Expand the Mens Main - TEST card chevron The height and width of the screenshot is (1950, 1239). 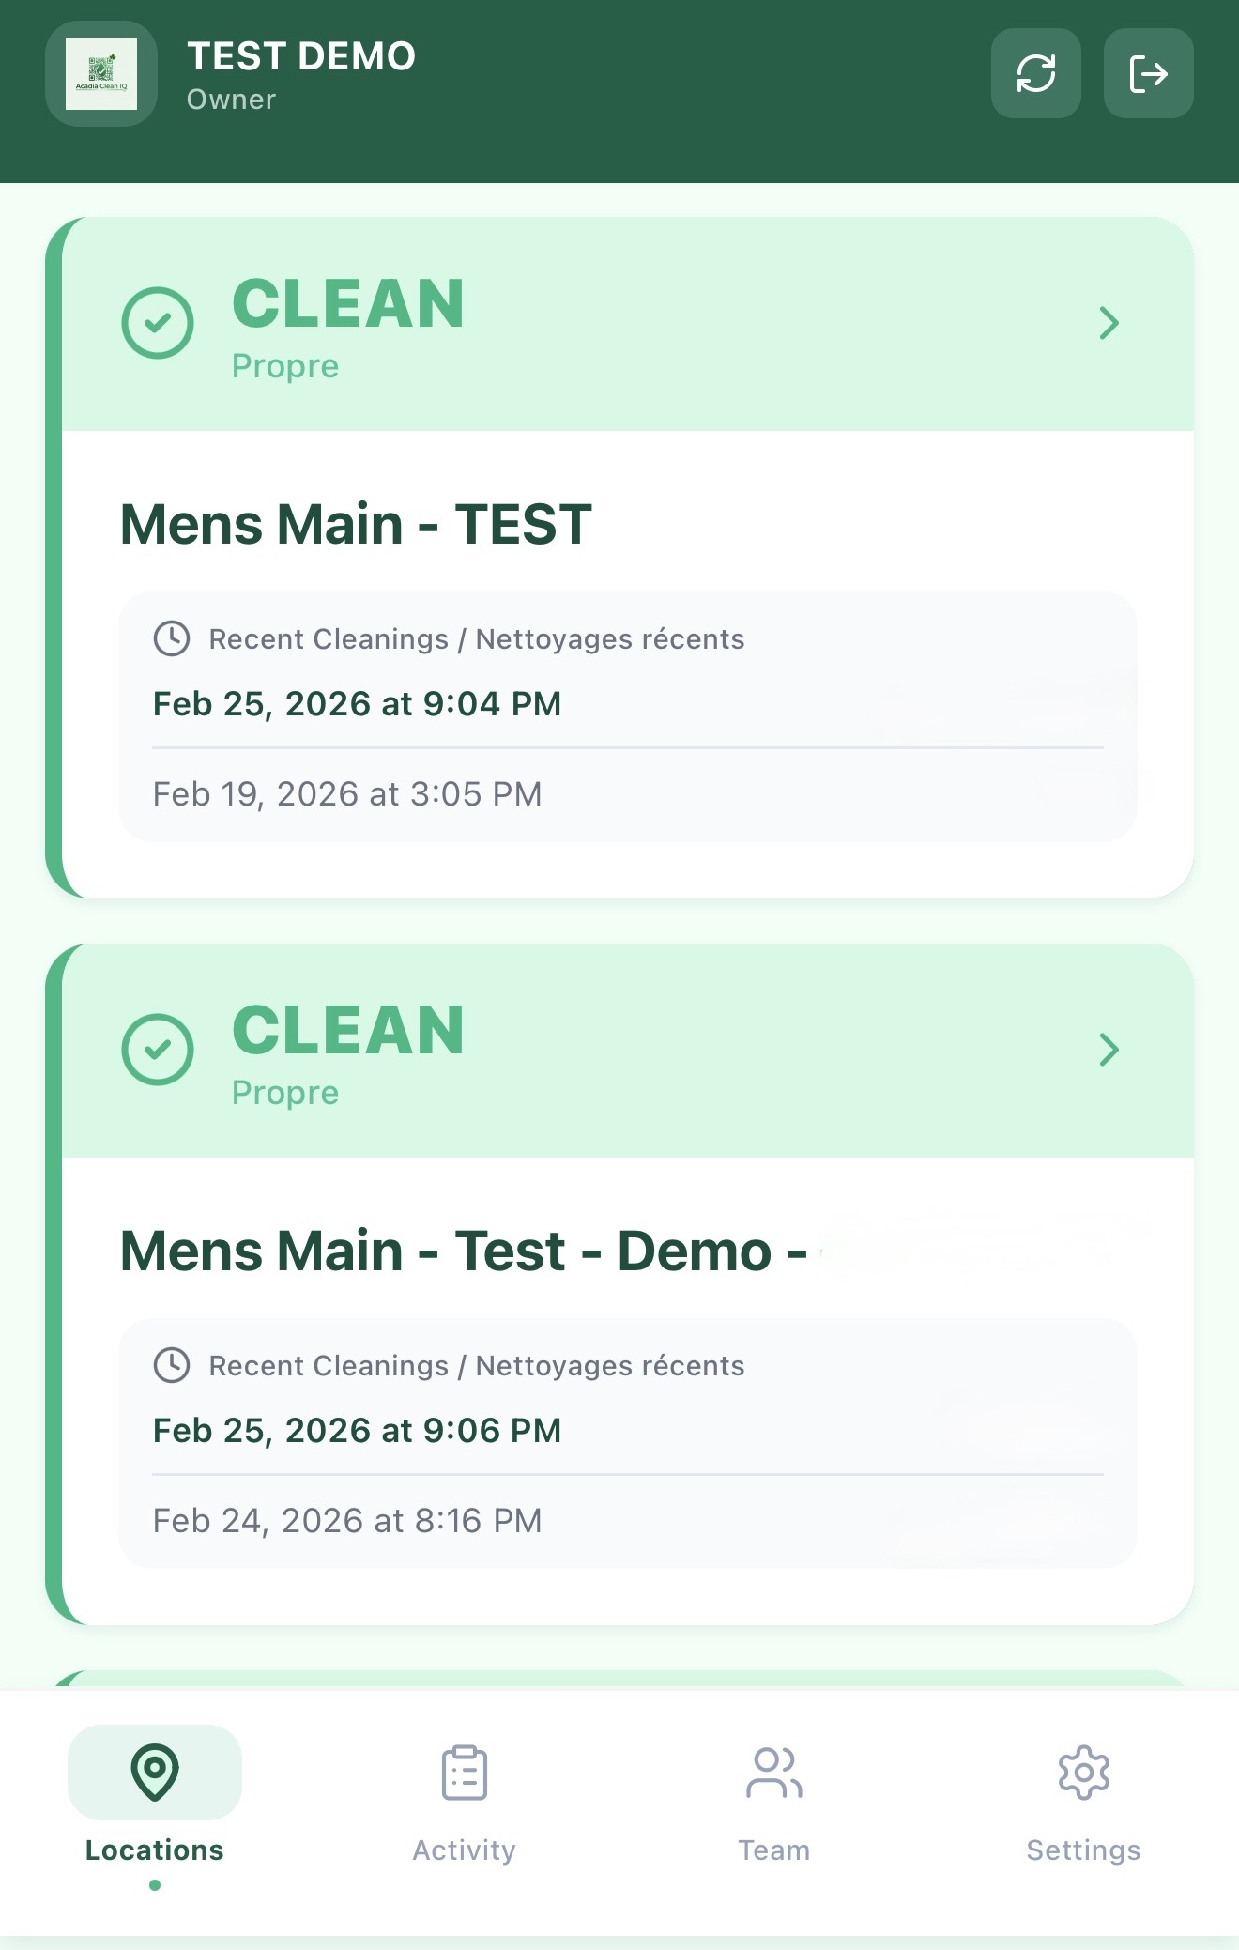[1111, 322]
